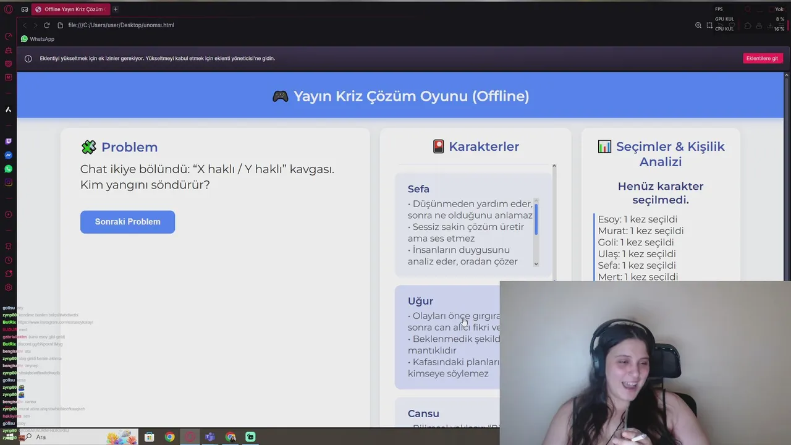791x445 pixels.
Task: Open the green app icon on the taskbar
Action: point(250,437)
